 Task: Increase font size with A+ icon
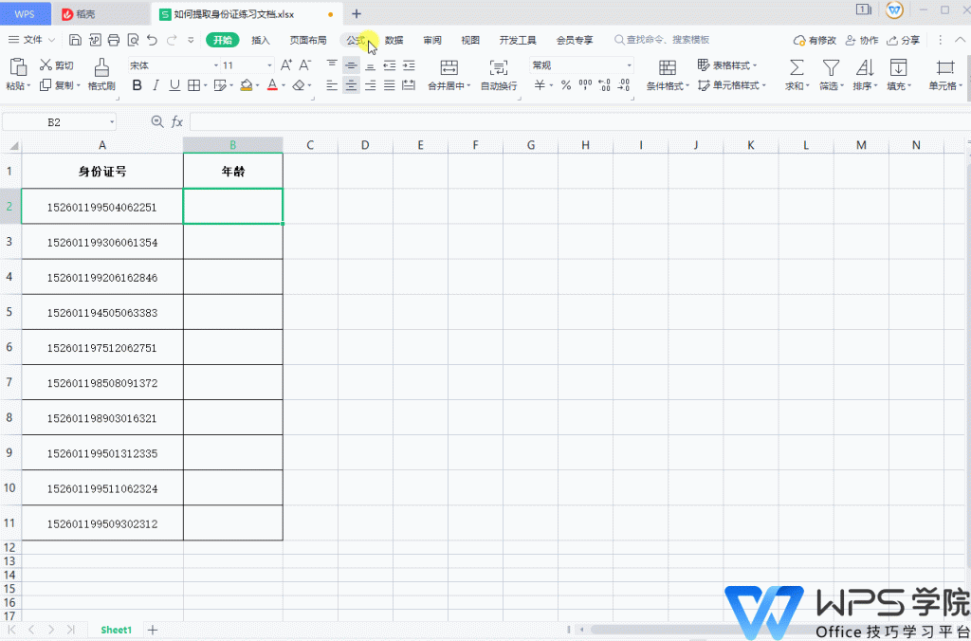[x=286, y=65]
